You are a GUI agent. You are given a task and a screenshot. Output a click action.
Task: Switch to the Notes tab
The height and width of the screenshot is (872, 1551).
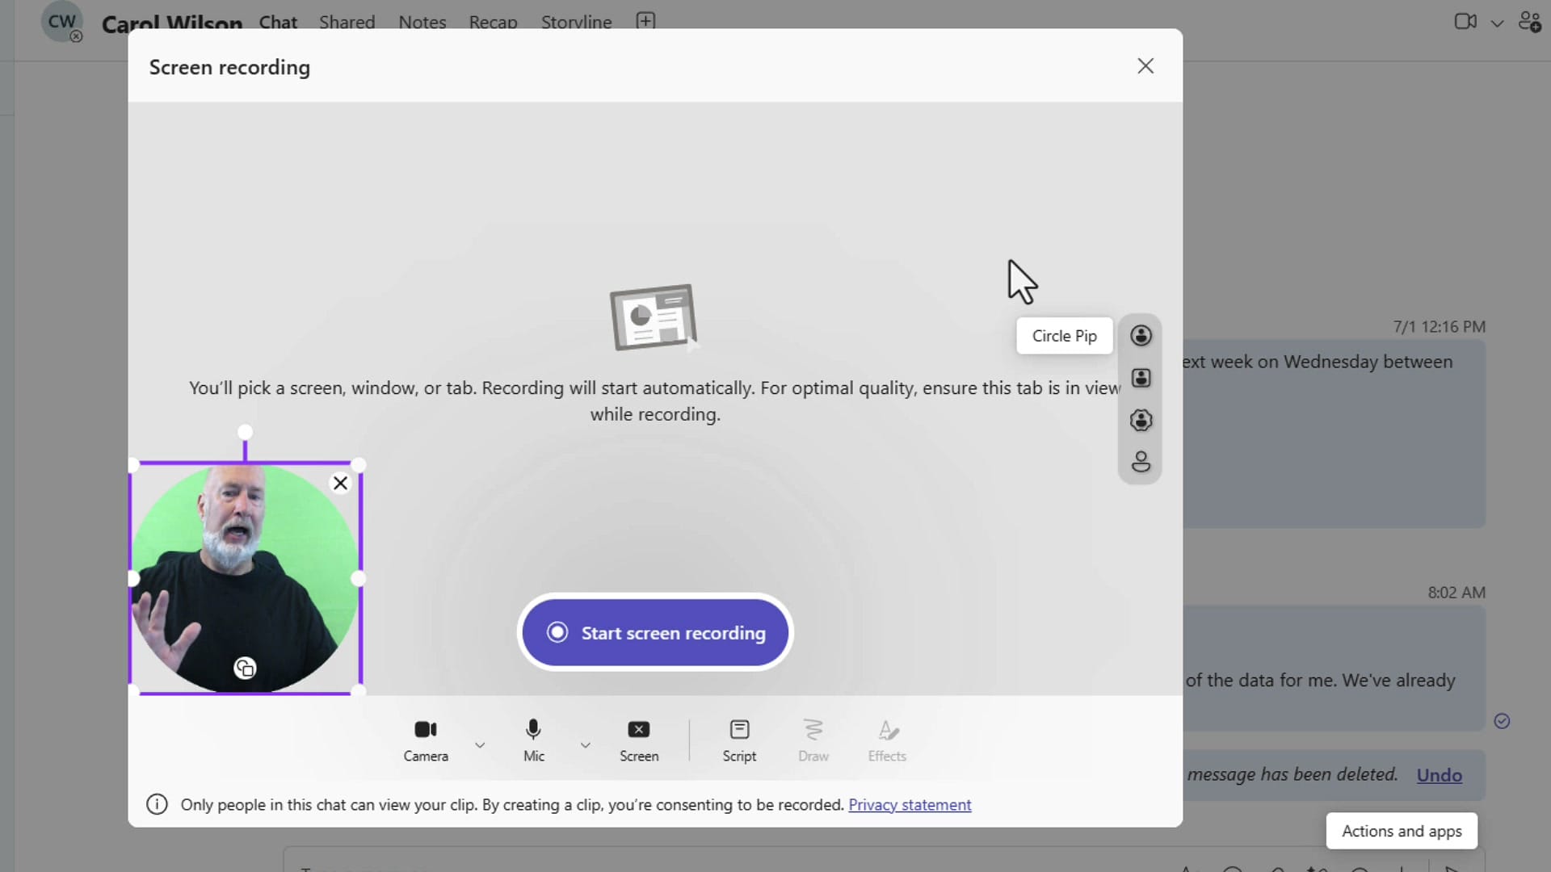(x=422, y=22)
